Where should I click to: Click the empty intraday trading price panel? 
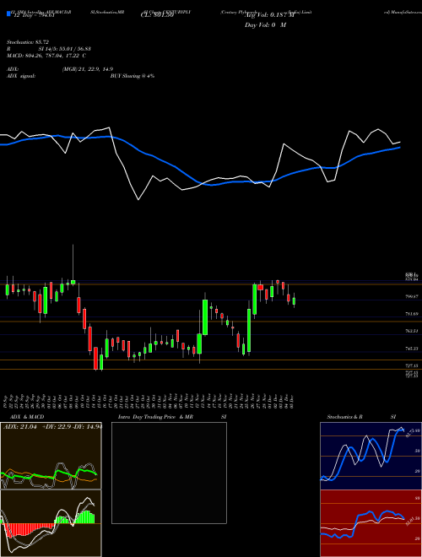(169, 473)
